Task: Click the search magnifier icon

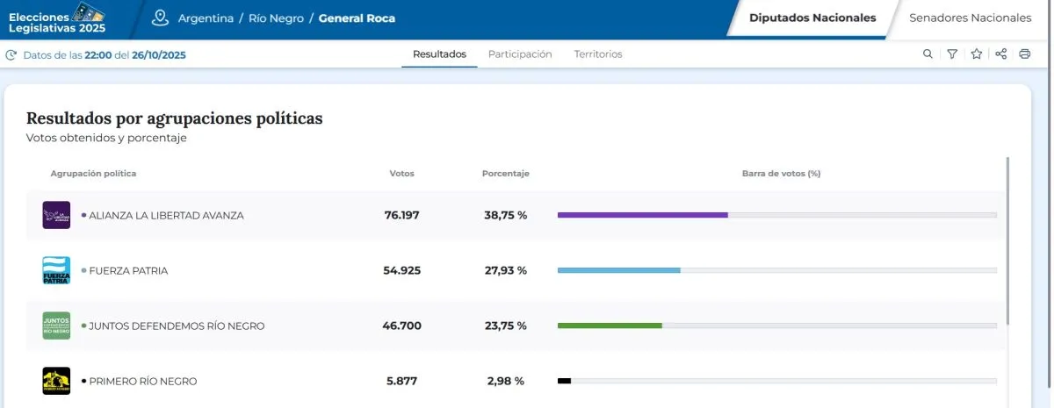Action: 928,54
